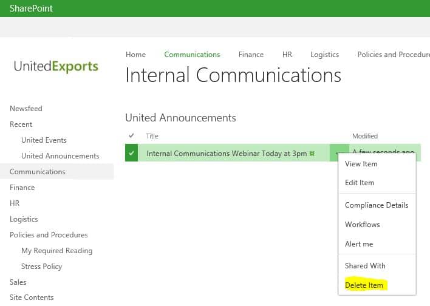This screenshot has width=430, height=306.
Task: Open the Logistics top navigation tab
Action: point(325,55)
